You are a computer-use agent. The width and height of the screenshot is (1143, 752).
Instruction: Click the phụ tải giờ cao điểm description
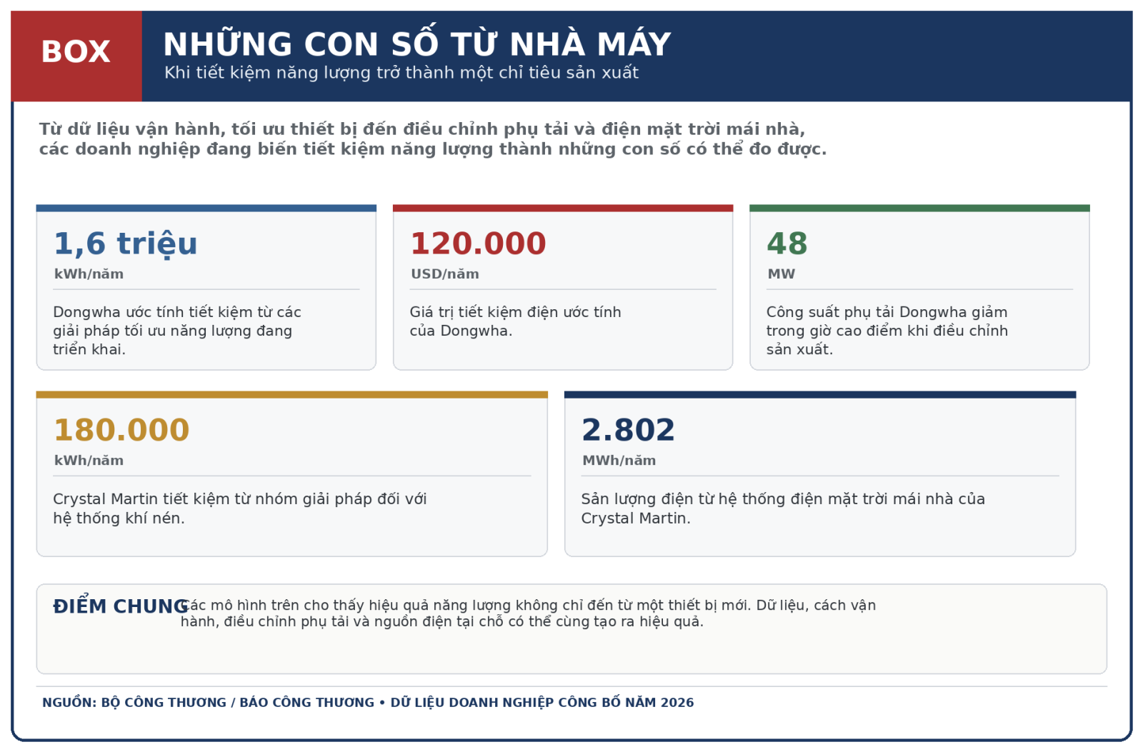(887, 331)
